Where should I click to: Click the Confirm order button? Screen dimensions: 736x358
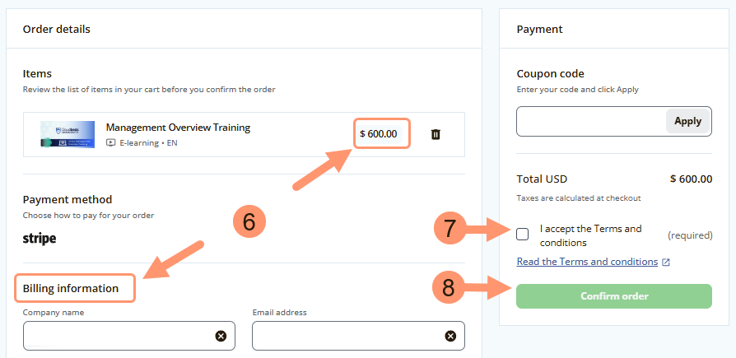pyautogui.click(x=613, y=296)
